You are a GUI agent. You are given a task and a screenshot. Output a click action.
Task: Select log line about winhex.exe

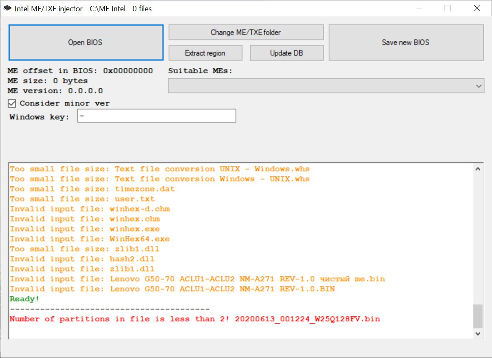pos(85,229)
